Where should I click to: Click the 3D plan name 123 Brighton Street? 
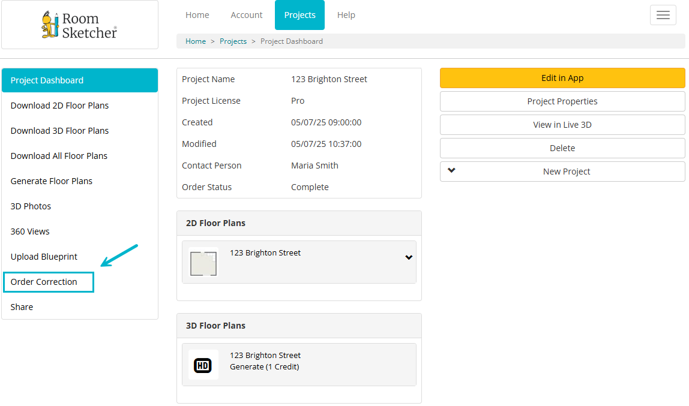click(x=265, y=356)
